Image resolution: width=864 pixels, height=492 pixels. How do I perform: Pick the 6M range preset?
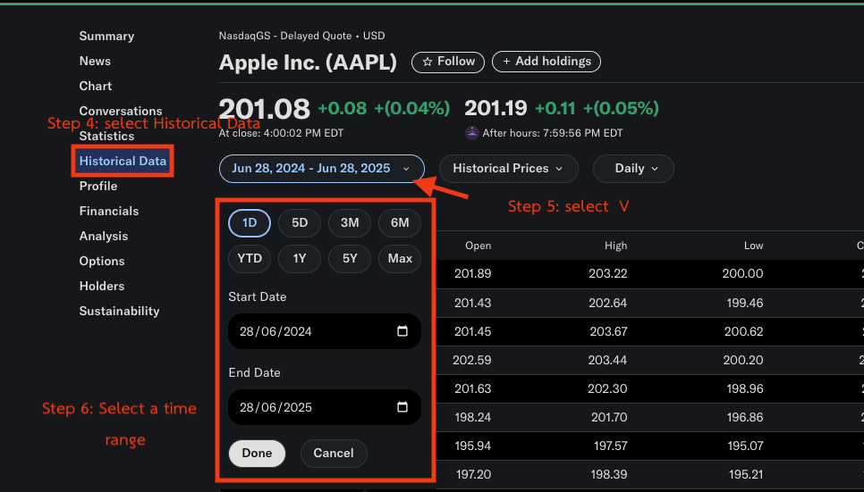(400, 222)
